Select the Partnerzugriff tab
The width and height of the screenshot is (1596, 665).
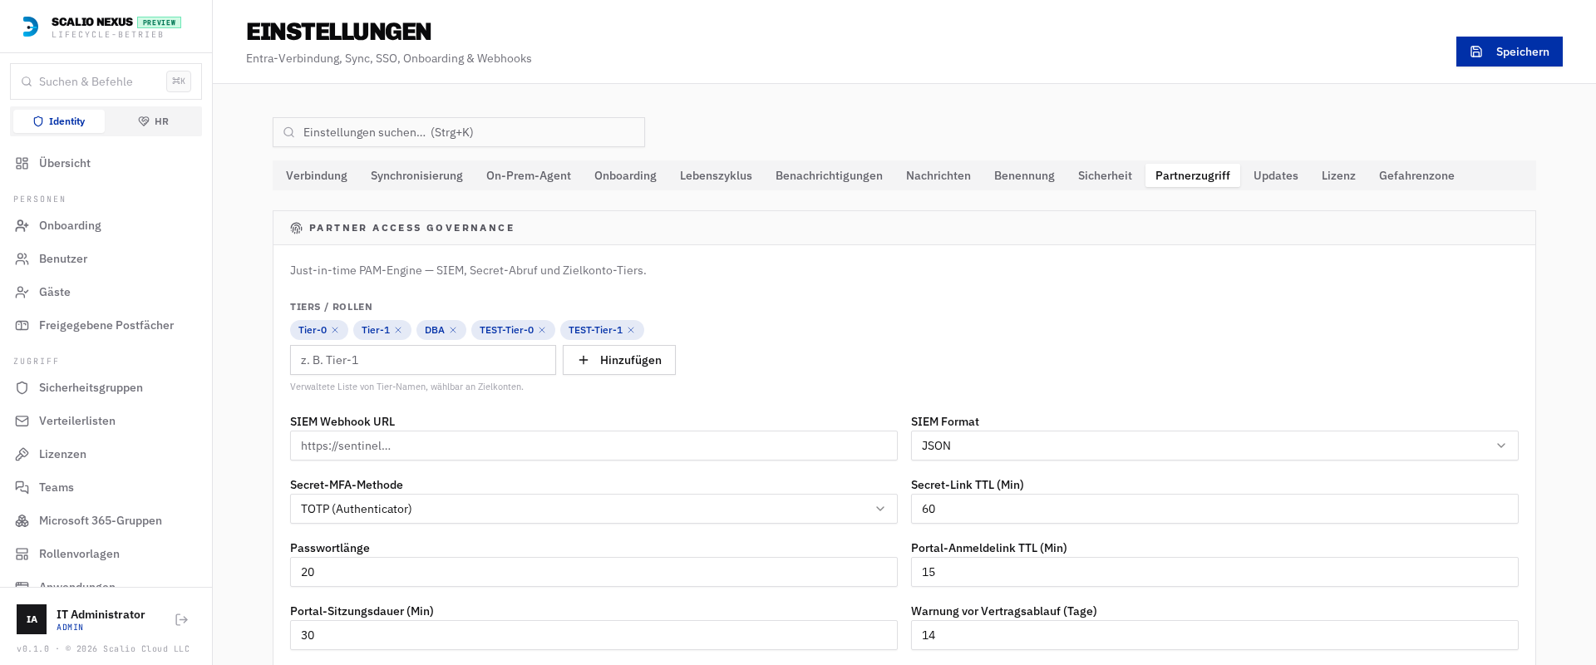point(1193,175)
